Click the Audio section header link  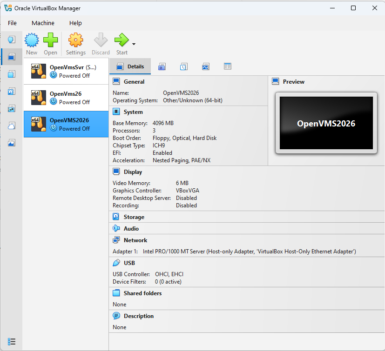pyautogui.click(x=131, y=229)
